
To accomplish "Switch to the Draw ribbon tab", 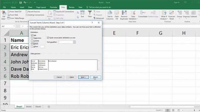I will [x=30, y=7].
